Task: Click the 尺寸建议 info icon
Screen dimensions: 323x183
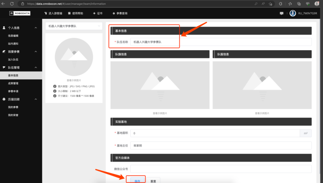Action: click(x=55, y=96)
